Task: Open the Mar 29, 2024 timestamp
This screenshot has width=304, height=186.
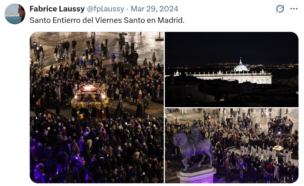Action: 154,9
